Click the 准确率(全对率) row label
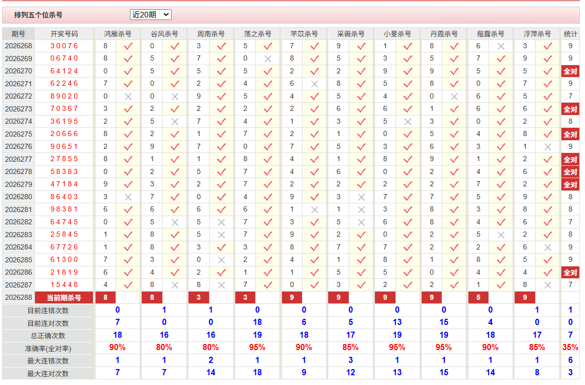Viewport: 585px width, 385px height. tap(48, 349)
